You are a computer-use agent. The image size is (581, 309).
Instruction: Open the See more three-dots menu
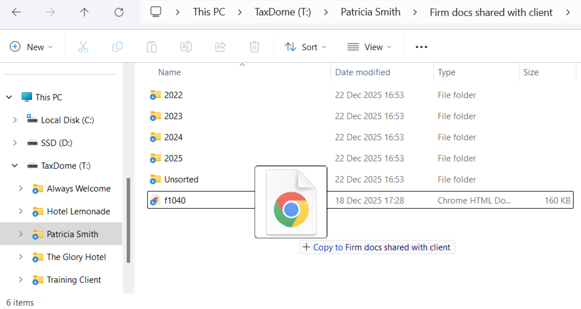point(421,47)
